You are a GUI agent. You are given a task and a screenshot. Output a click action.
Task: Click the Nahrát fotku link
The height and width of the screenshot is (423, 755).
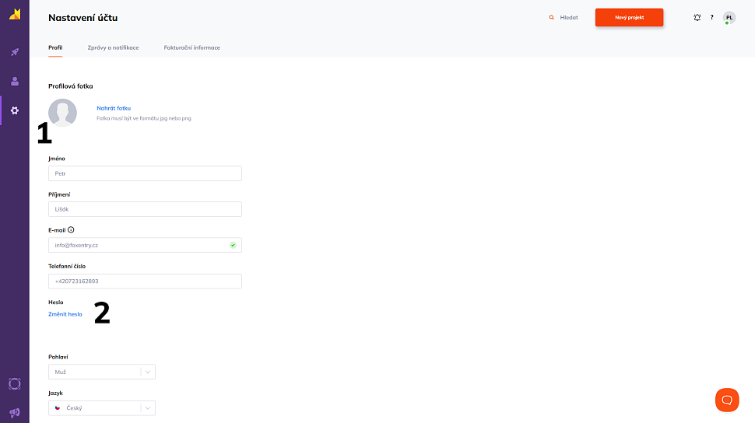pos(114,108)
